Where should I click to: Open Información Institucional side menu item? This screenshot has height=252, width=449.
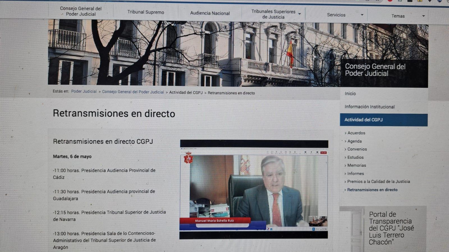point(370,107)
